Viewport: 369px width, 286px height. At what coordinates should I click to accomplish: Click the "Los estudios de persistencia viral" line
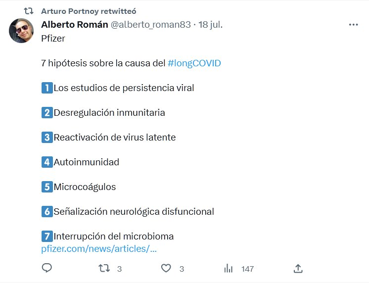pyautogui.click(x=124, y=88)
